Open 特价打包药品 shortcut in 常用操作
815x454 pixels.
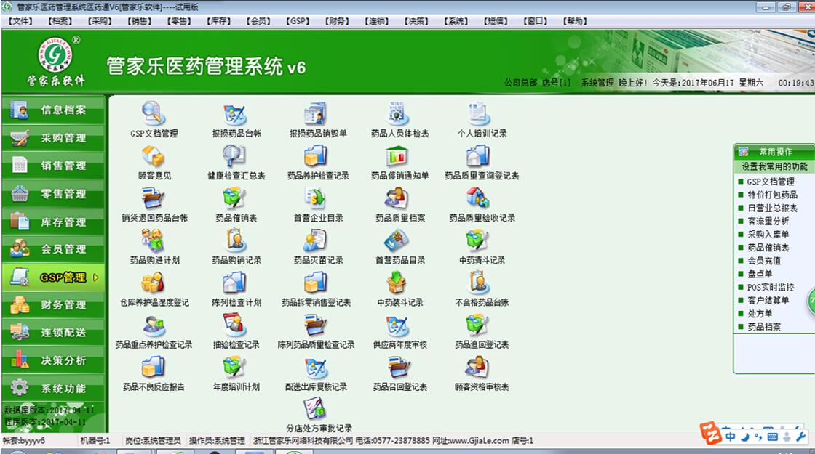click(772, 195)
